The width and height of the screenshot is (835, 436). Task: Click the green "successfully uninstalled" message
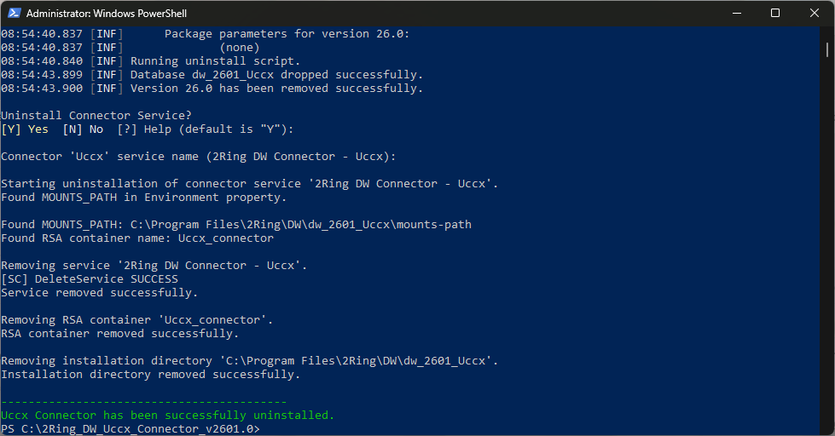pyautogui.click(x=167, y=416)
